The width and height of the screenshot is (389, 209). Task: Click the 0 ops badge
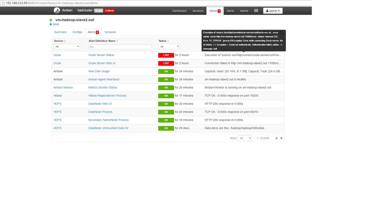(x=99, y=11)
